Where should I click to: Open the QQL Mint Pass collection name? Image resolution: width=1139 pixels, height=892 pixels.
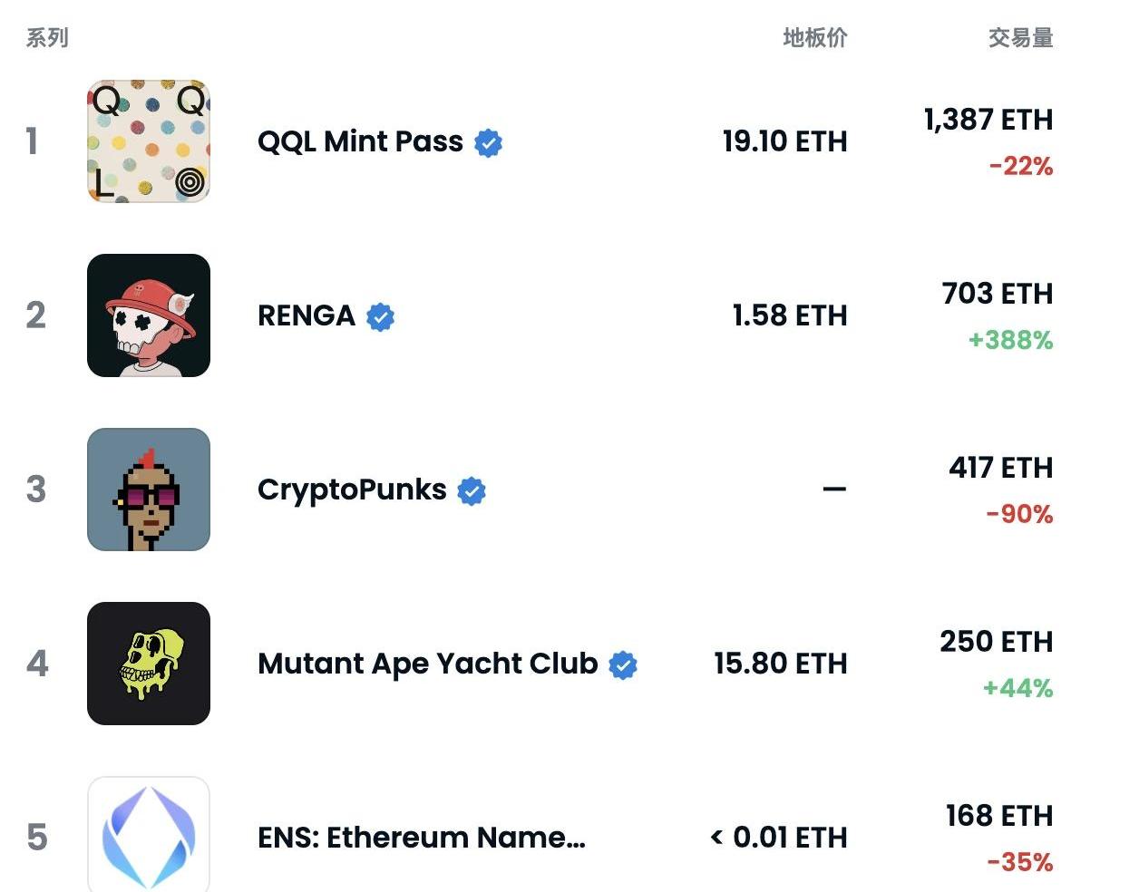360,141
